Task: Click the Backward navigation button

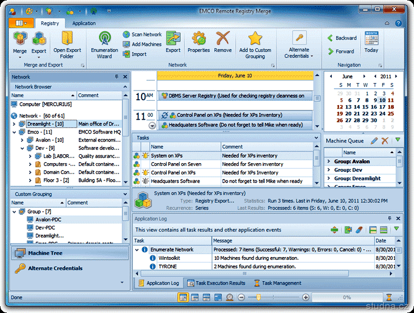Action: pyautogui.click(x=341, y=38)
